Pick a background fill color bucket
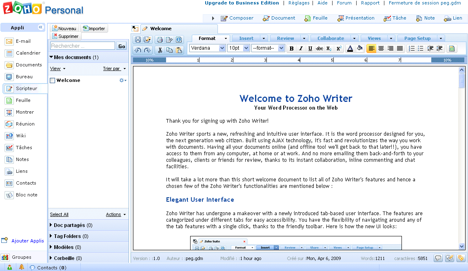This screenshot has width=468, height=271. tap(359, 48)
